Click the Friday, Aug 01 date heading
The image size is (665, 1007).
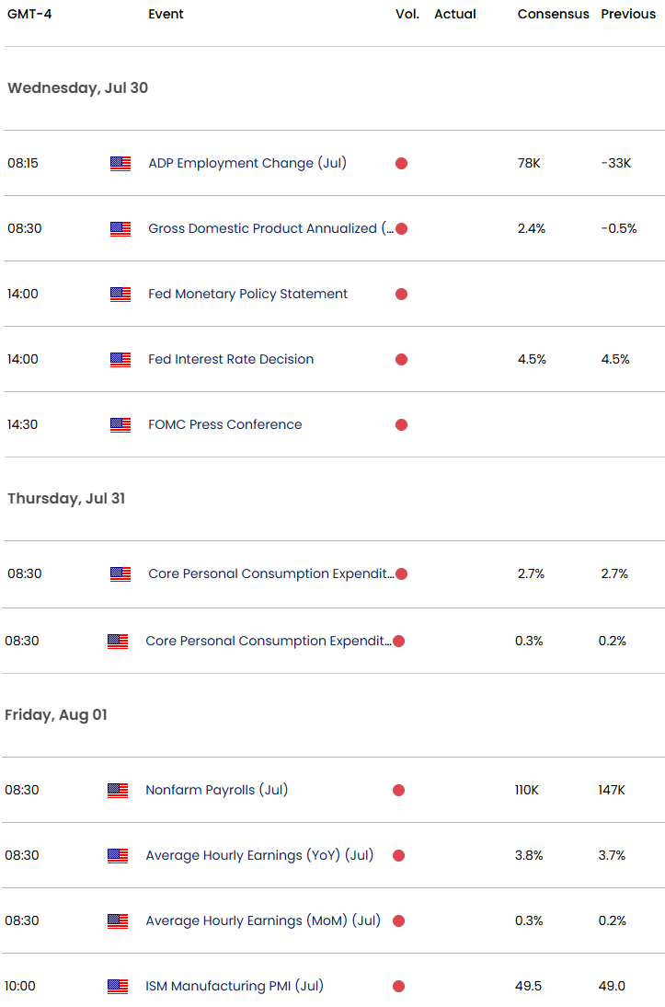coord(56,715)
